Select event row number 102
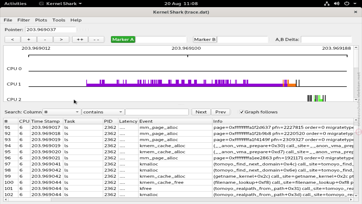Image resolution: width=362 pixels, height=204 pixels. click(178, 195)
